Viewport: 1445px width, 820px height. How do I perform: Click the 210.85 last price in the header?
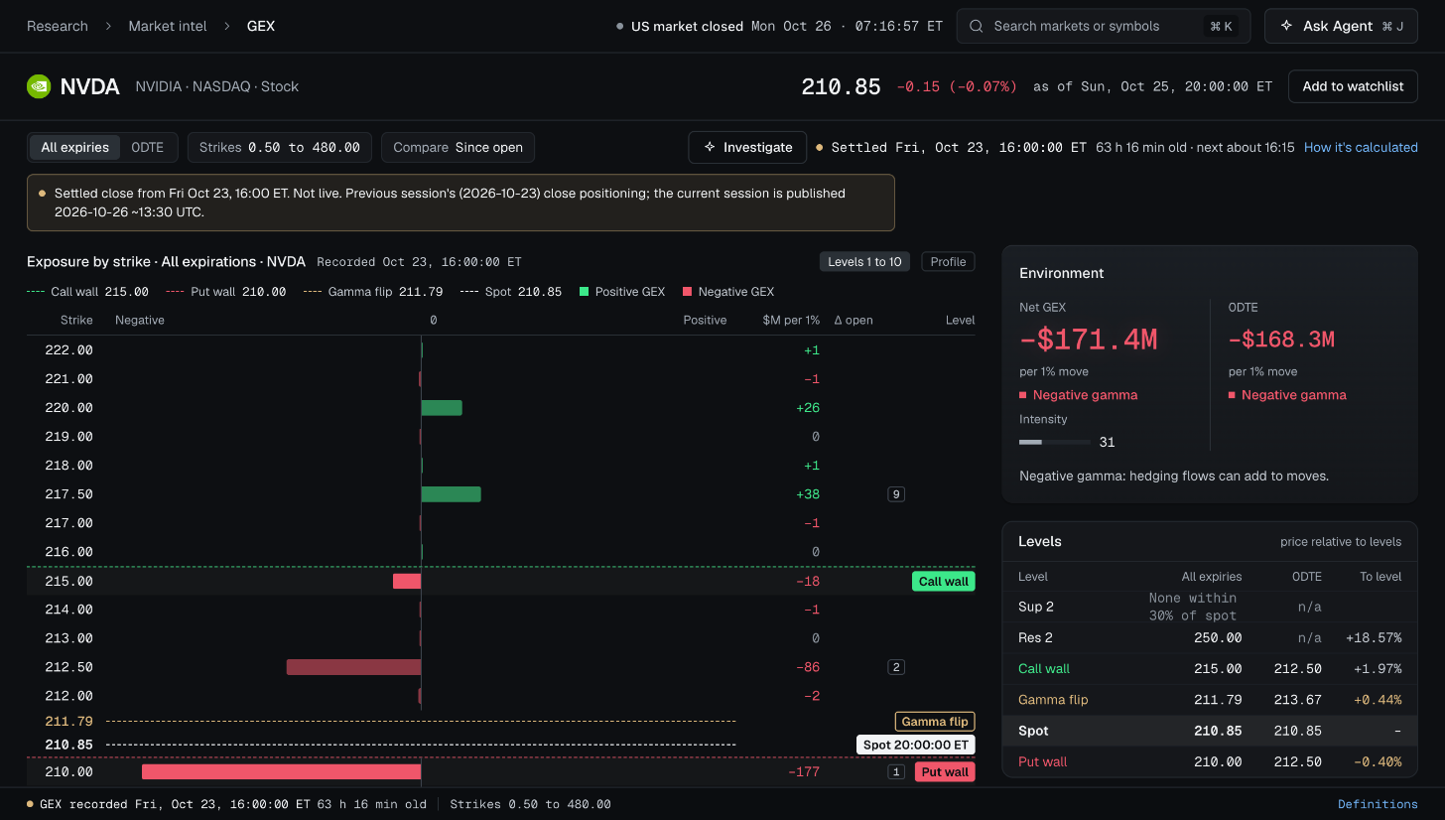point(842,86)
